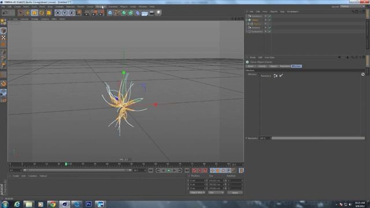This screenshot has height=208, width=370.
Task: Toggle the Random effector checkmark in Effectors list
Action: (x=281, y=76)
